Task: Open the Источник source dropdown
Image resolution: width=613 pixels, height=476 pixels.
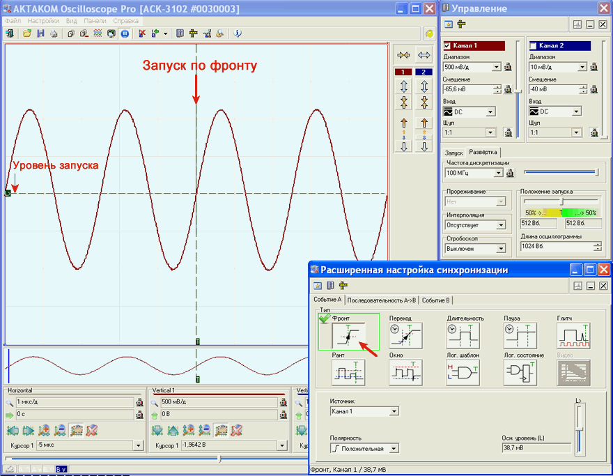Action: pyautogui.click(x=394, y=411)
